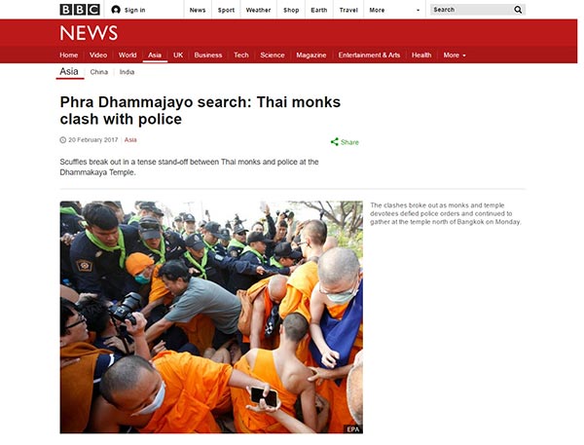Viewport: 584px width, 445px height.
Task: Expand the More menu in news navigation
Action: 455,56
